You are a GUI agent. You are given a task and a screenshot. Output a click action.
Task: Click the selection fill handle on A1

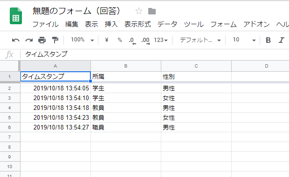[x=90, y=81]
